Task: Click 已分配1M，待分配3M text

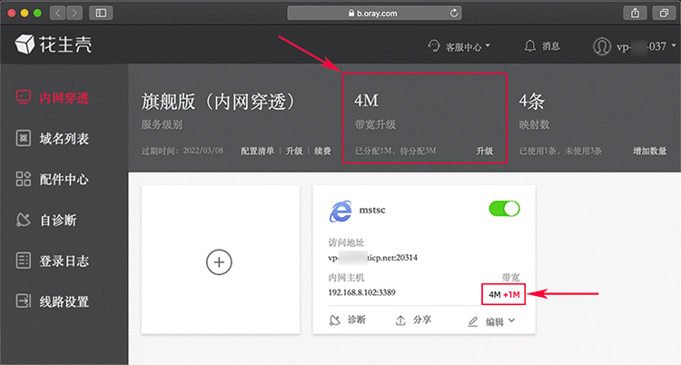Action: point(396,151)
